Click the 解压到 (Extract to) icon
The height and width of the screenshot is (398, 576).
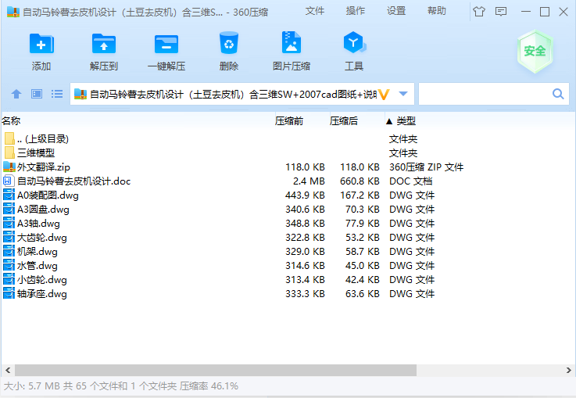coord(104,44)
